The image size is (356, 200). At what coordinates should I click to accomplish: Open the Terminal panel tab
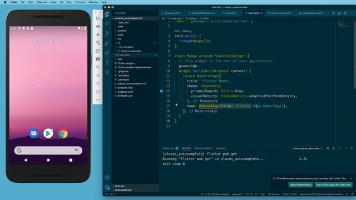point(221,148)
